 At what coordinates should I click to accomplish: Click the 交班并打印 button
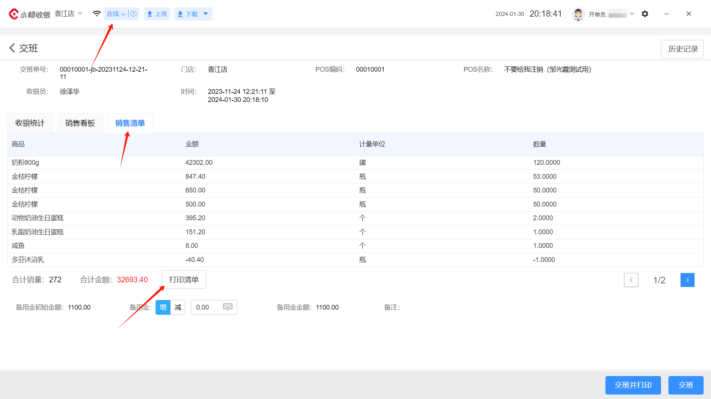coord(633,385)
